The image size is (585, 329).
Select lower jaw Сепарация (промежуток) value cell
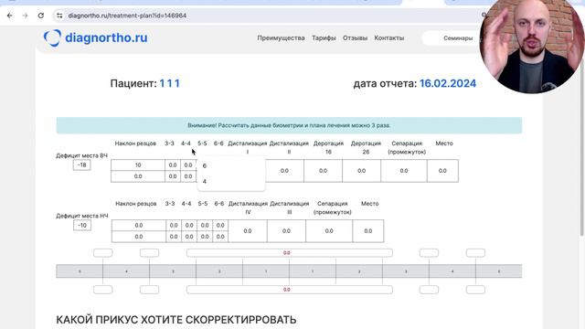329,231
